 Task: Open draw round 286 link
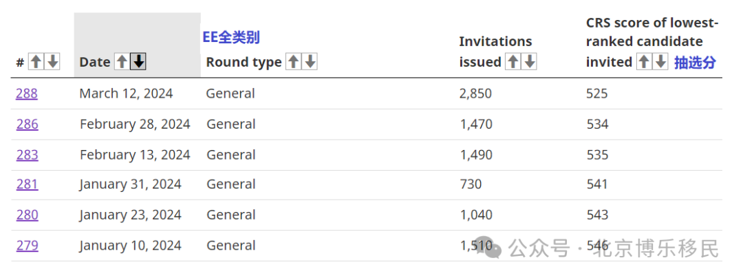pos(27,124)
